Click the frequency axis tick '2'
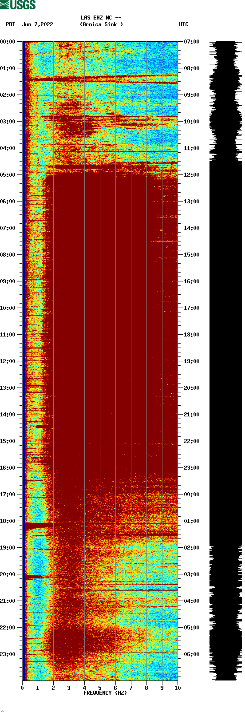Viewport: 245px width, 716px height. [53, 688]
